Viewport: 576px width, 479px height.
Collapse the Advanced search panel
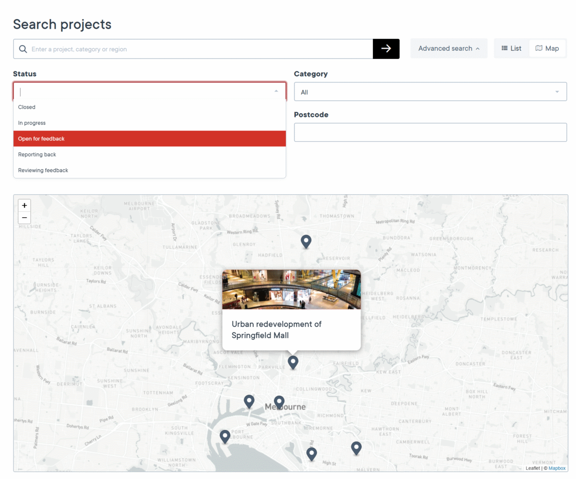point(449,48)
